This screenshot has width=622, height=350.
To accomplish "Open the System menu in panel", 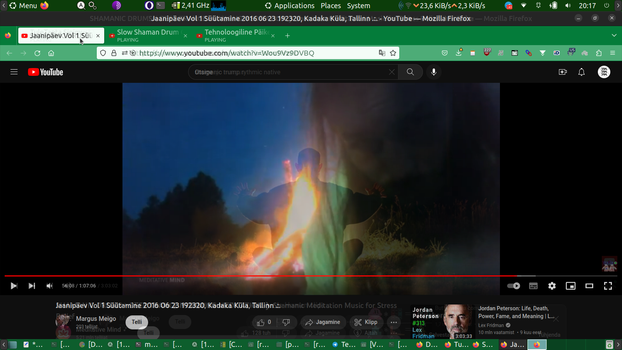I will click(x=358, y=6).
